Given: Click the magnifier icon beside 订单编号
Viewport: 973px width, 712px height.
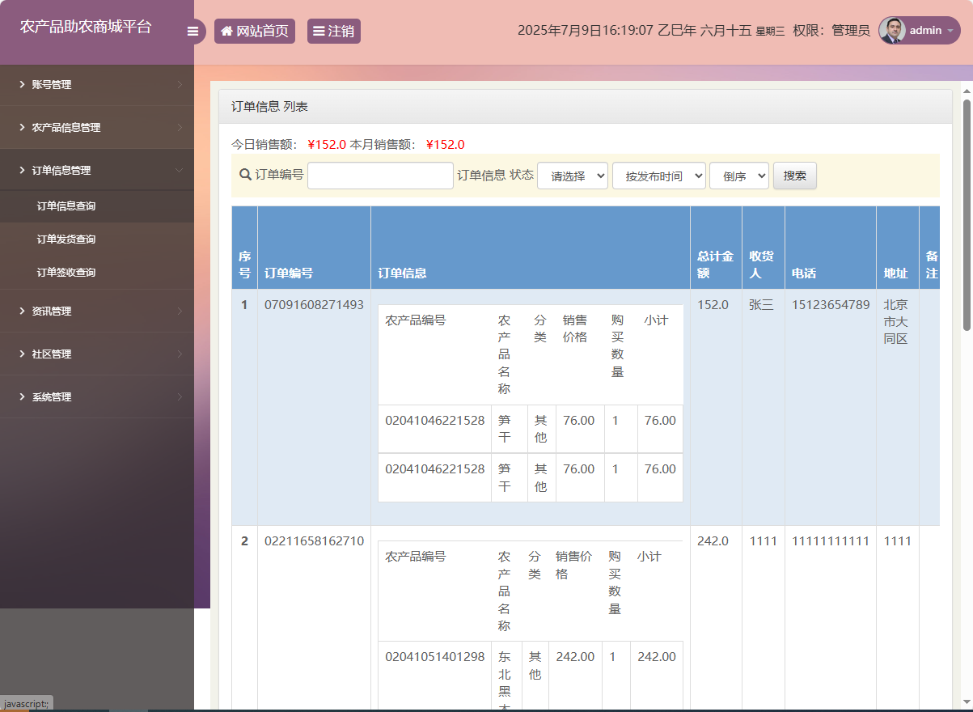Looking at the screenshot, I should pyautogui.click(x=245, y=175).
